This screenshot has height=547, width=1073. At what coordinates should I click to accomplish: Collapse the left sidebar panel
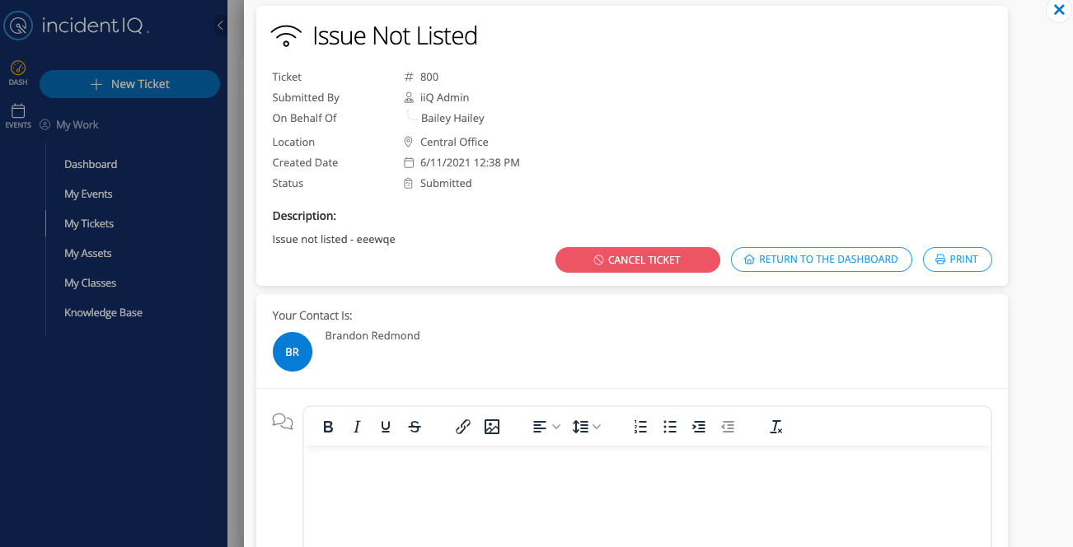coord(220,26)
